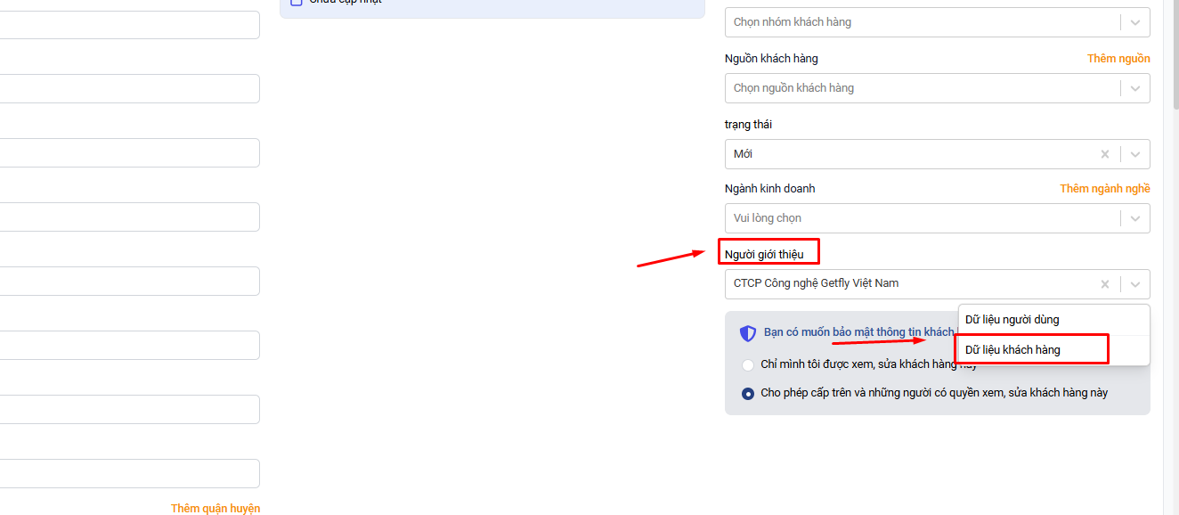Image resolution: width=1179 pixels, height=515 pixels.
Task: Click the vertical scrollbar on the right edge
Action: click(x=1171, y=267)
